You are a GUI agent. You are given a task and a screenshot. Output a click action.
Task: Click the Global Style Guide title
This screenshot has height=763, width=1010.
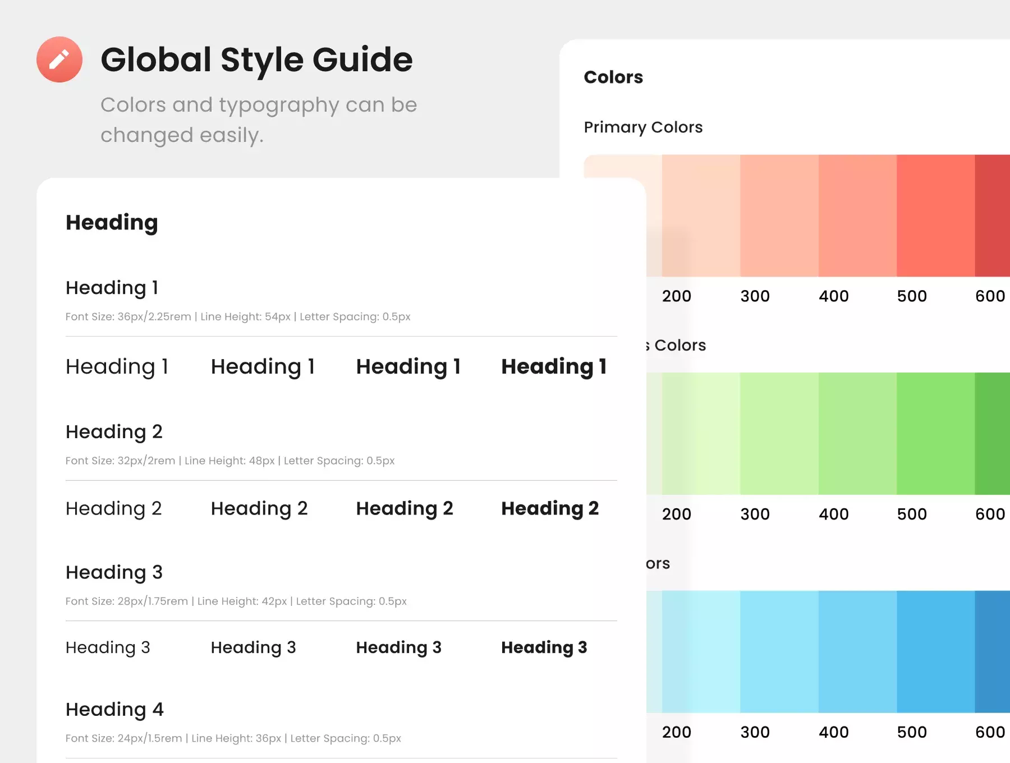point(256,59)
